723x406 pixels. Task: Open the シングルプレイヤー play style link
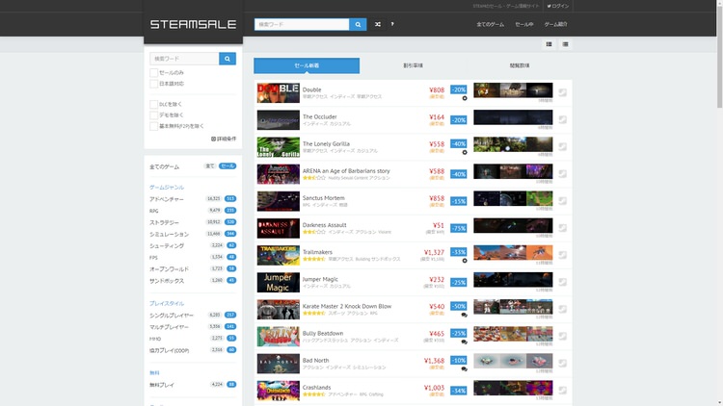172,316
